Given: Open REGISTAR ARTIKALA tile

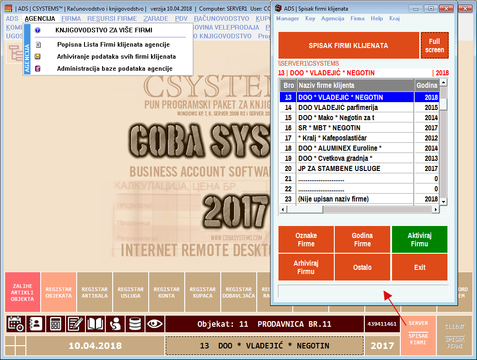Looking at the screenshot, I should (95, 293).
